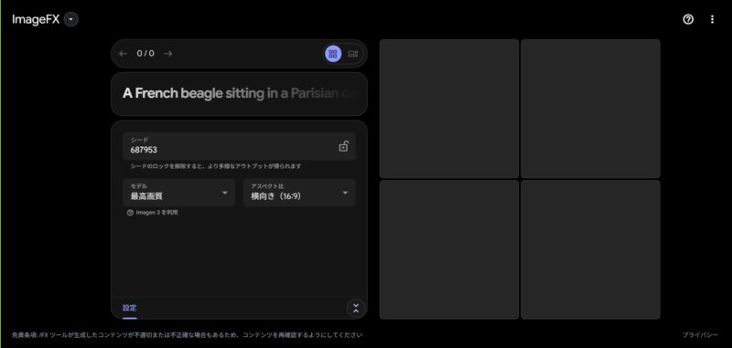Click the ImageFX logo text

36,19
